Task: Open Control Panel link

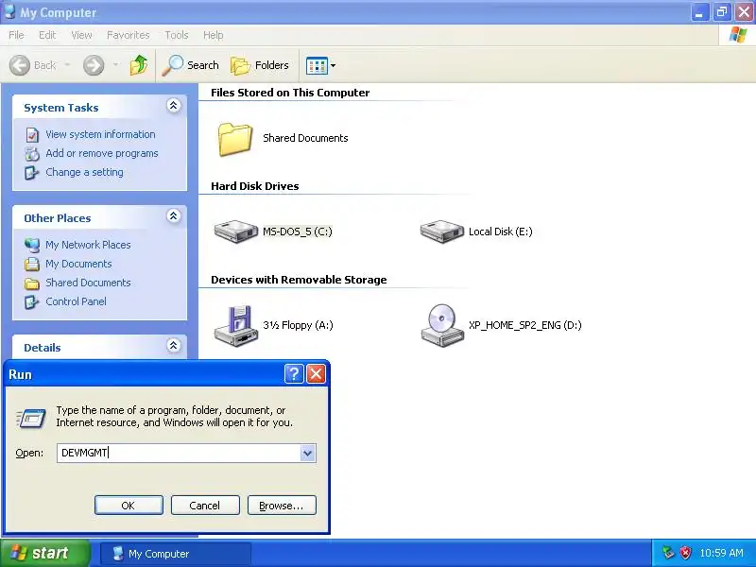Action: (77, 301)
